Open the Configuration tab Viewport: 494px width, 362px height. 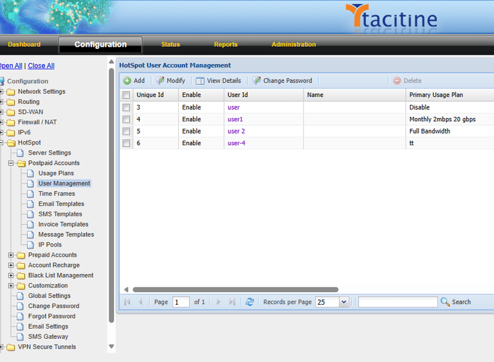[x=100, y=45]
